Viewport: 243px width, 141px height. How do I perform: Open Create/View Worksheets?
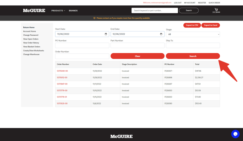(34, 51)
